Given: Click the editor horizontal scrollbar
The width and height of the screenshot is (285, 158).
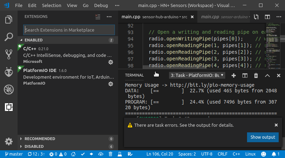Looking at the screenshot, I should coord(175,67).
